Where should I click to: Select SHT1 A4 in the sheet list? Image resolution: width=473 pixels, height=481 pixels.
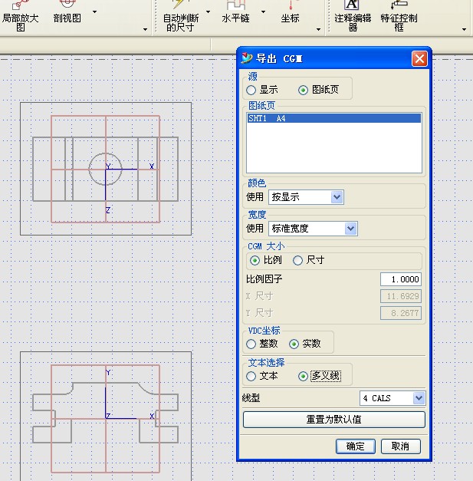pos(333,118)
